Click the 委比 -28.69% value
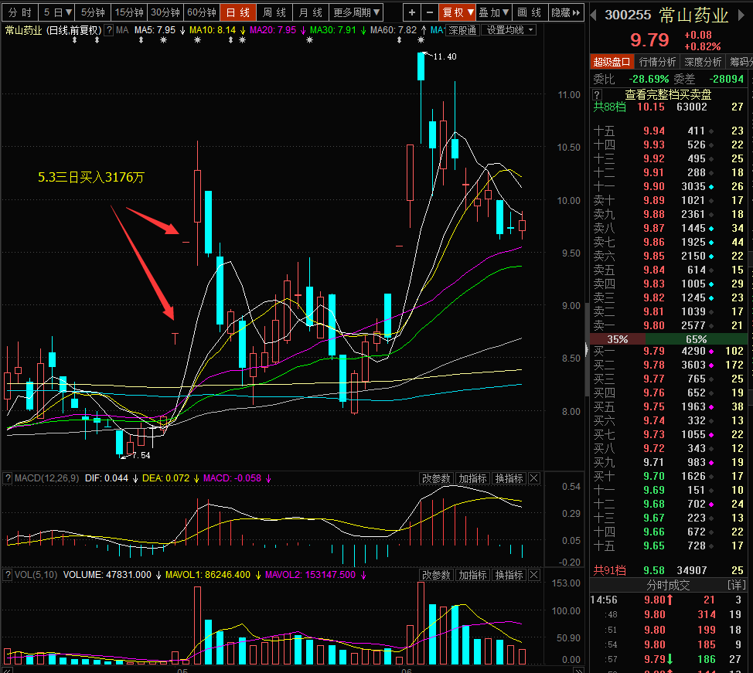The height and width of the screenshot is (673, 753). (x=649, y=79)
